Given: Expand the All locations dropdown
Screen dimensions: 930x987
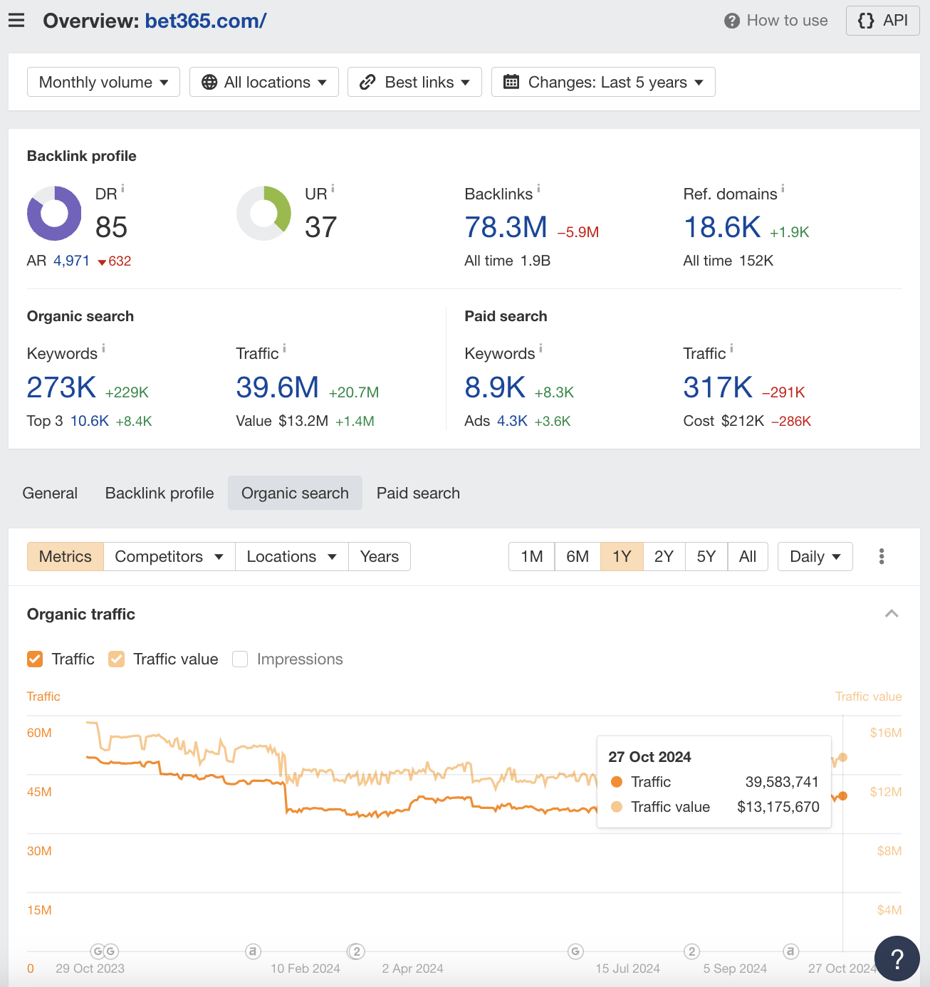Looking at the screenshot, I should [x=263, y=82].
